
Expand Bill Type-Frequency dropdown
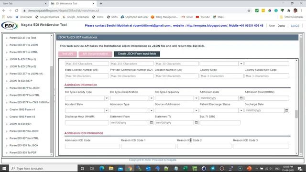tap(196, 98)
